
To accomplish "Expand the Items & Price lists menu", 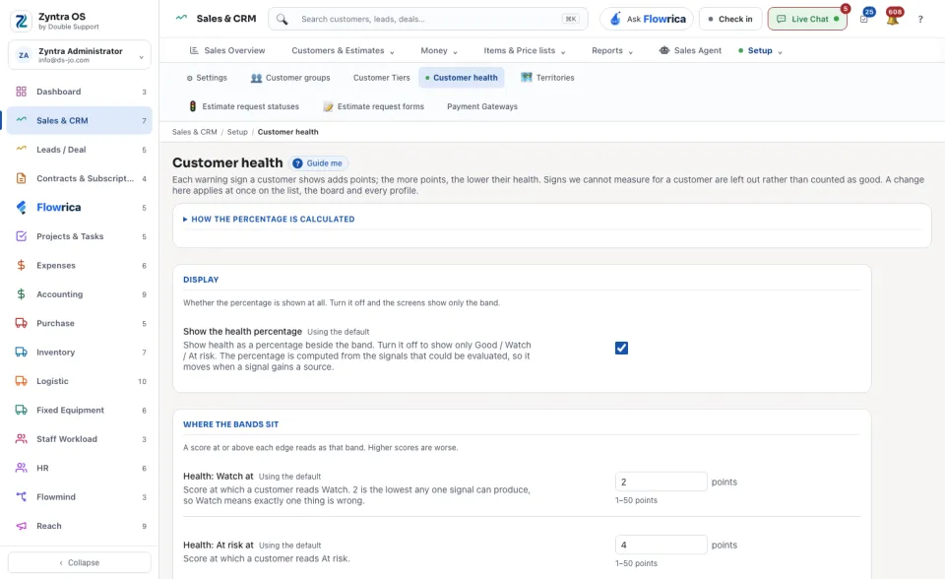I will (x=525, y=50).
